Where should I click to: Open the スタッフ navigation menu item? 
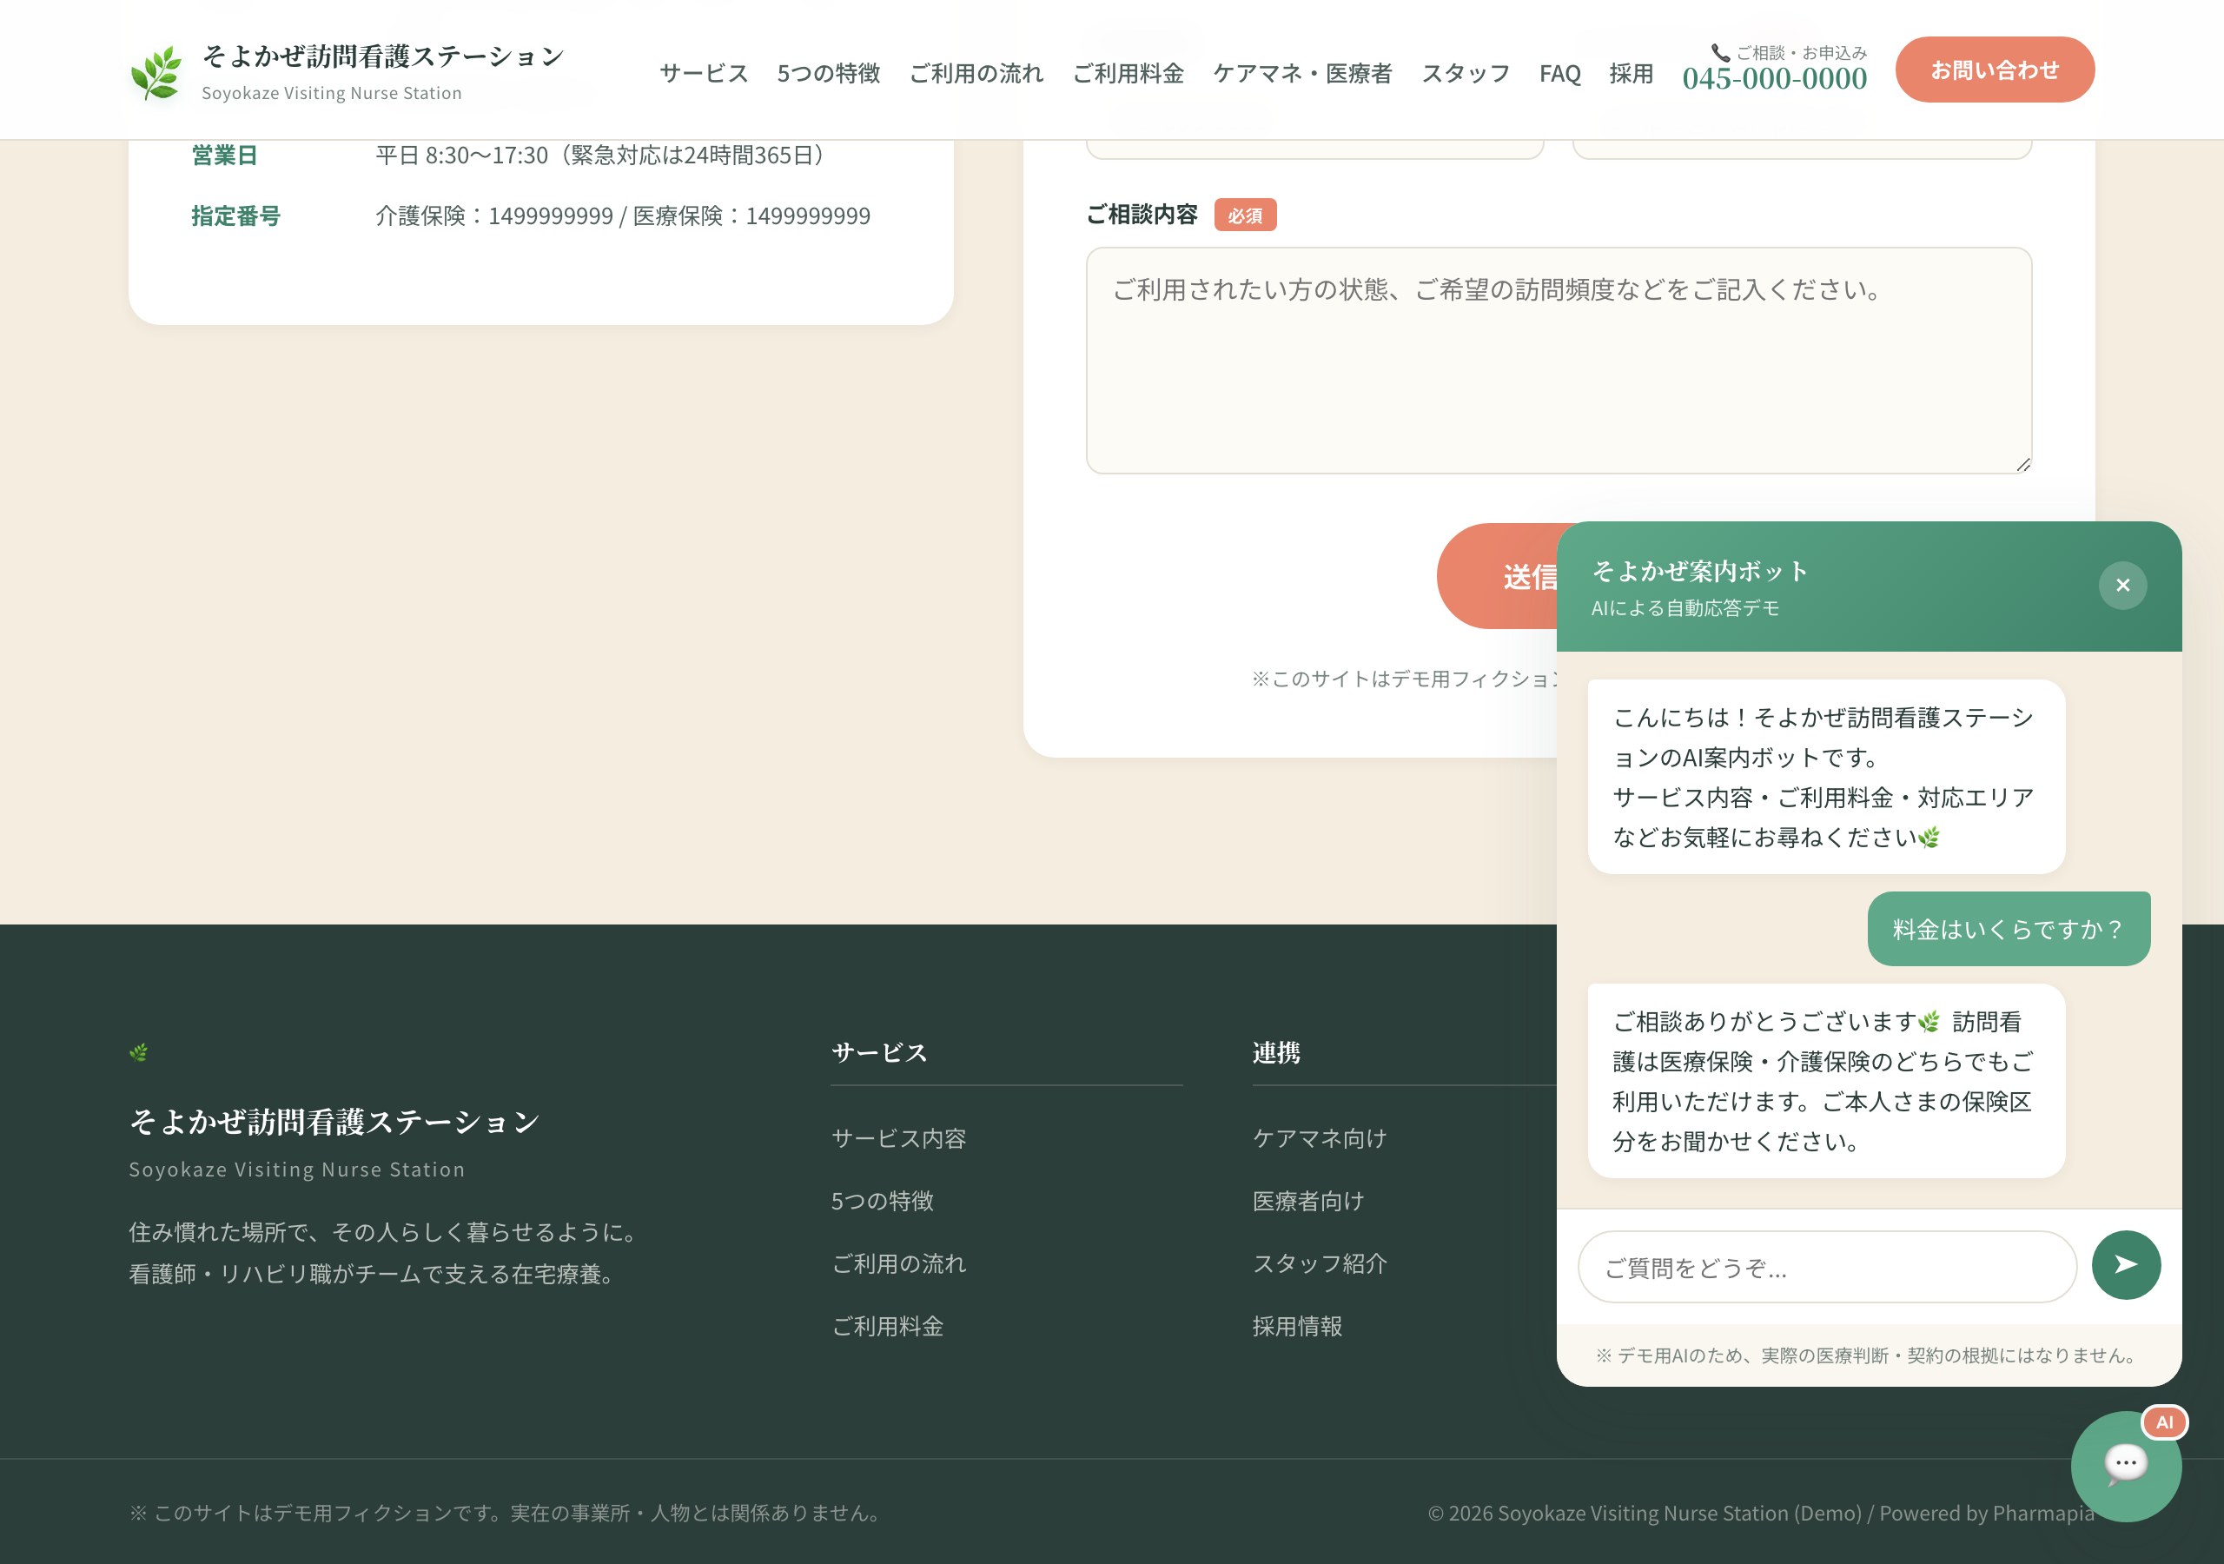1465,74
